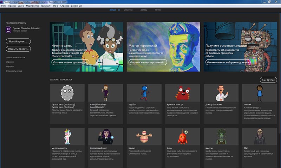Open the Запуск workspace options menu icon
The image size is (281, 168).
(119, 10)
